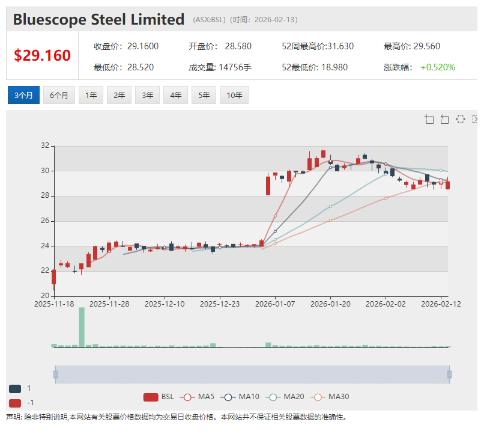Viewport: 484px width, 431px height.
Task: Select the 3个月 time range tab
Action: (x=24, y=95)
